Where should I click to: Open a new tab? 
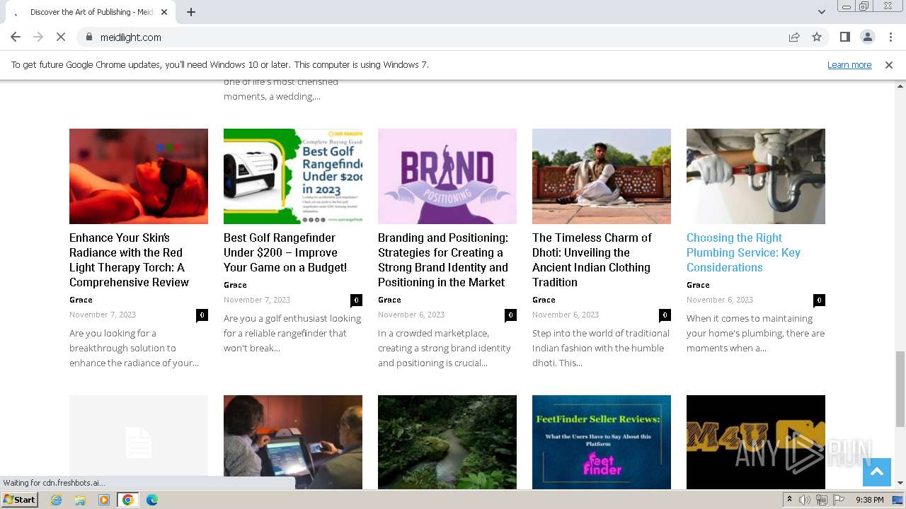(191, 12)
